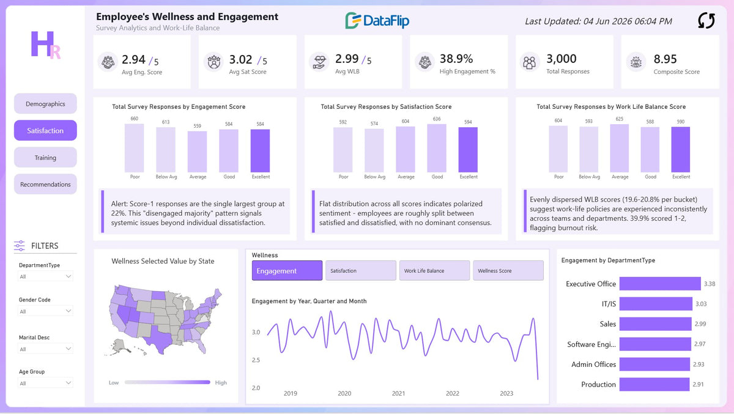The width and height of the screenshot is (734, 414).
Task: Select the Admin Offices bar
Action: tap(654, 364)
